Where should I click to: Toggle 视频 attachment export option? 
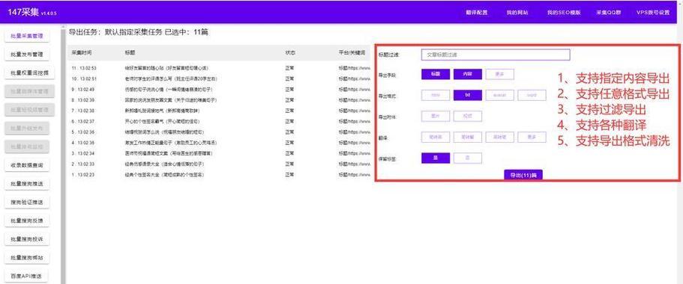point(467,117)
